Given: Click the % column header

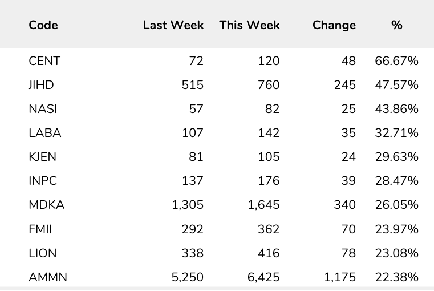Looking at the screenshot, I should click(397, 25).
